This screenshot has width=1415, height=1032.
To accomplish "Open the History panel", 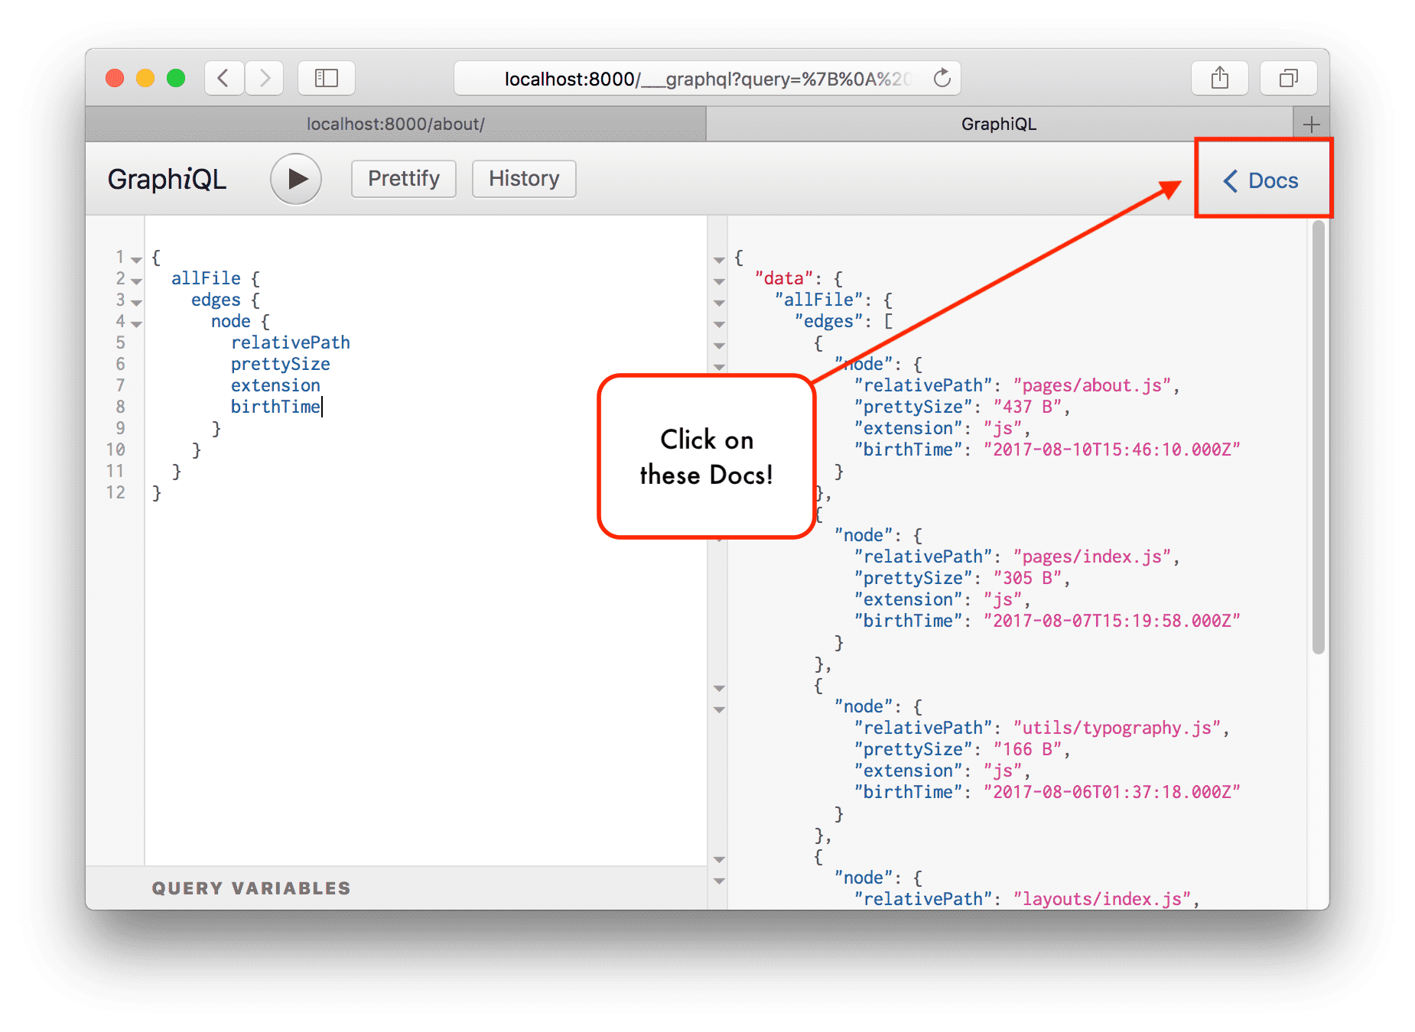I will 524,179.
